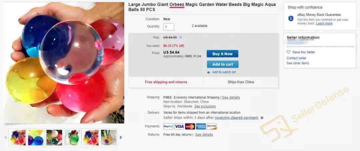Show previous thumbnails with left arrow
The image size is (360, 151).
tap(6, 137)
